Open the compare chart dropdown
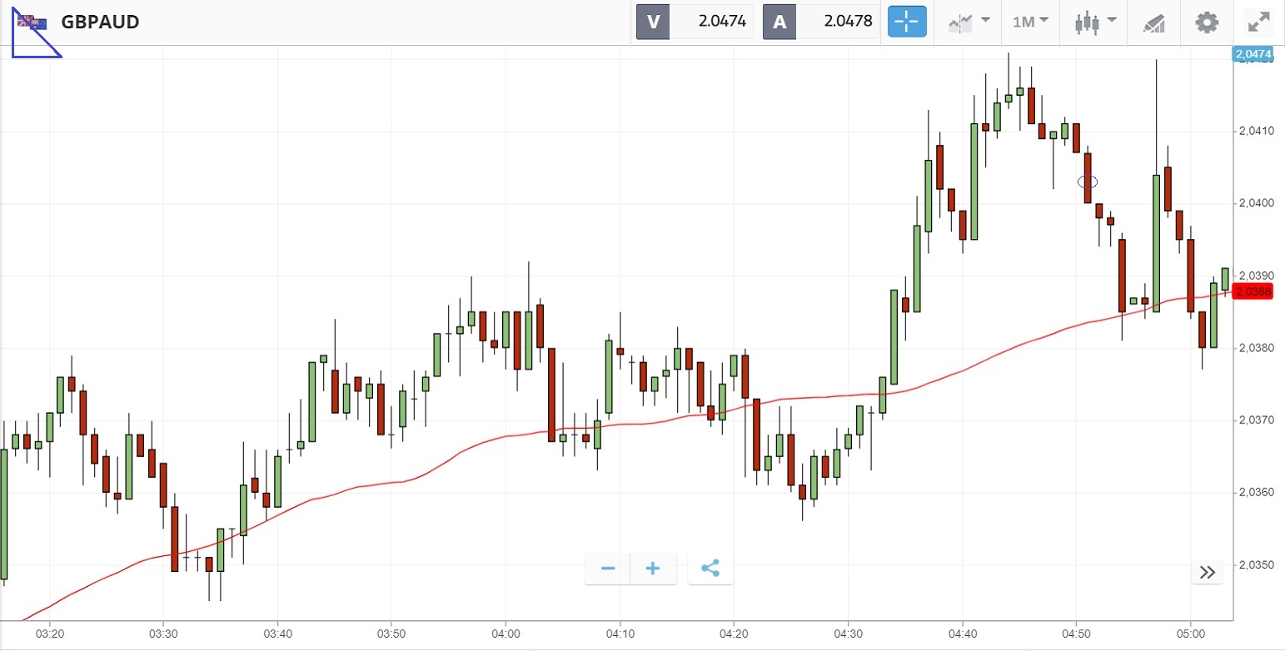 pyautogui.click(x=969, y=22)
